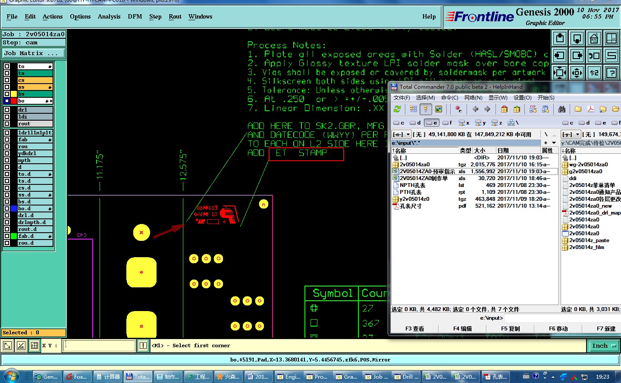Open the left panel [-e-] drive dropdown

point(401,134)
